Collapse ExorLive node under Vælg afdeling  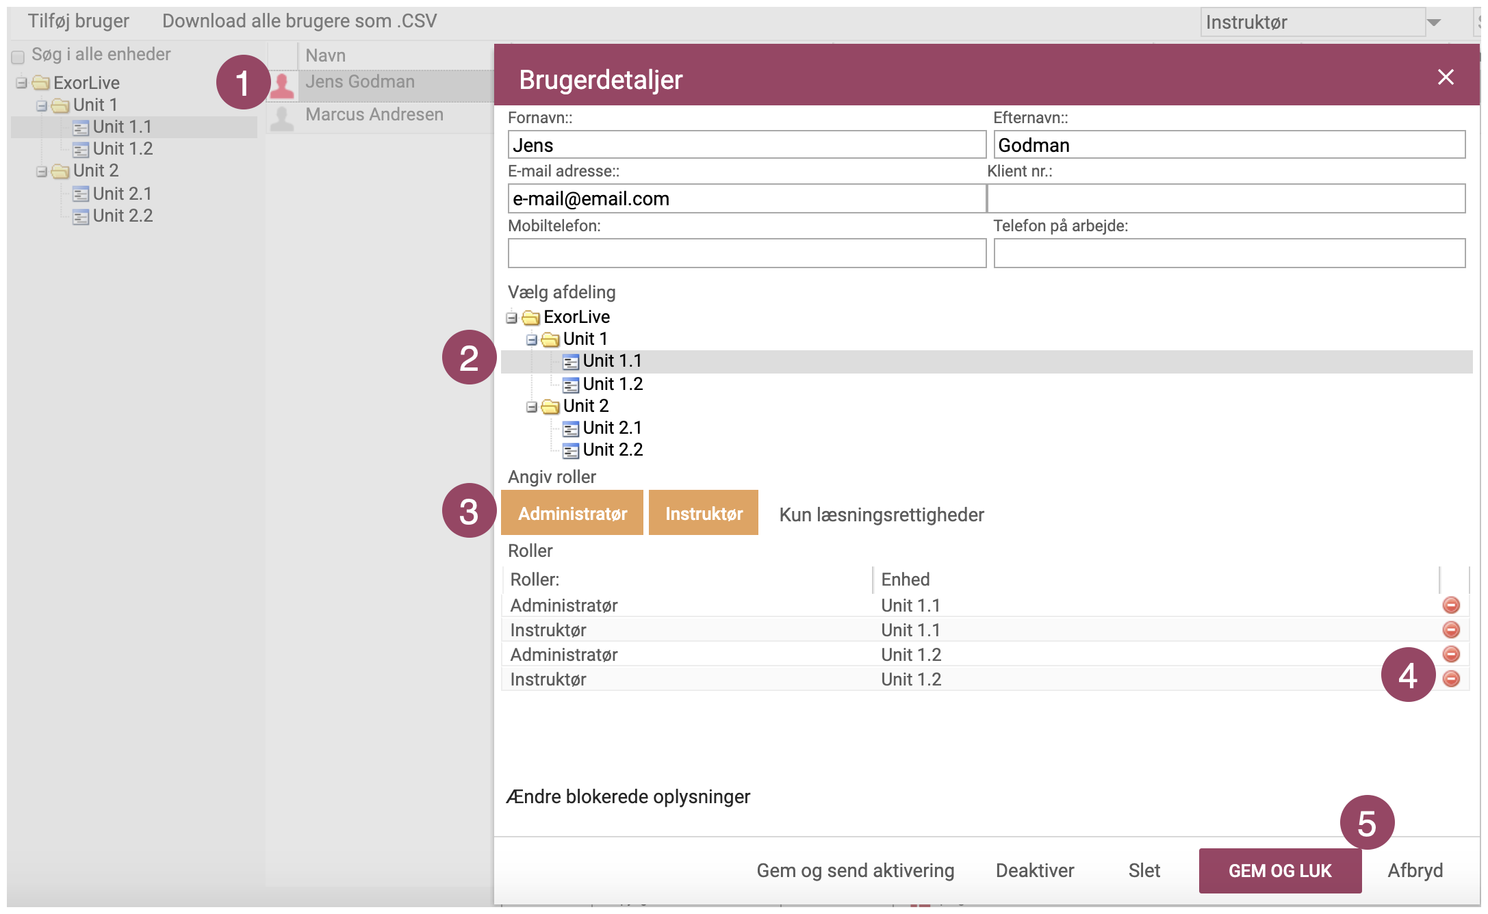coord(511,317)
